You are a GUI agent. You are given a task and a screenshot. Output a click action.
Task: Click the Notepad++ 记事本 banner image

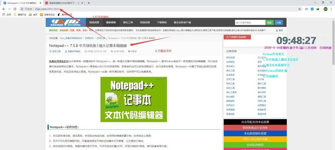coord(134,99)
